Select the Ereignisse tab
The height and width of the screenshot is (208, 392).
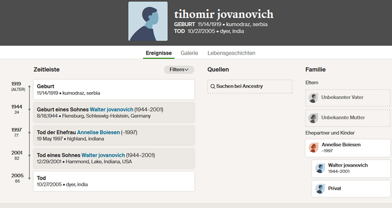(159, 53)
